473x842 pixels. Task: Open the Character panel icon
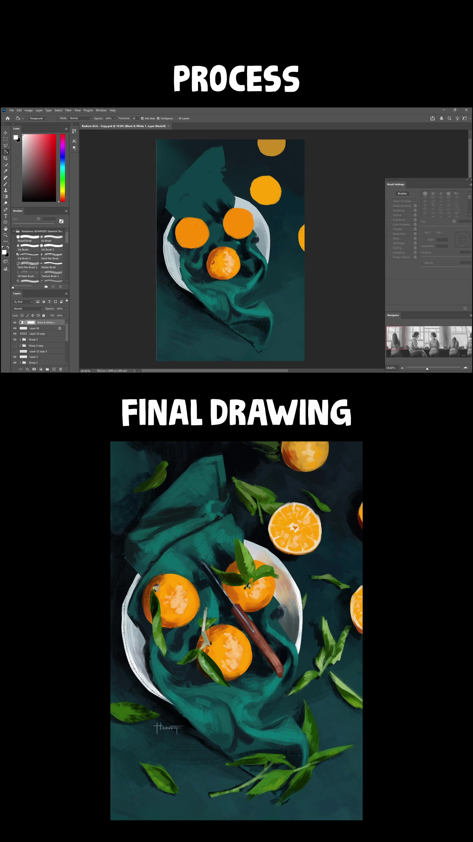coord(74,141)
